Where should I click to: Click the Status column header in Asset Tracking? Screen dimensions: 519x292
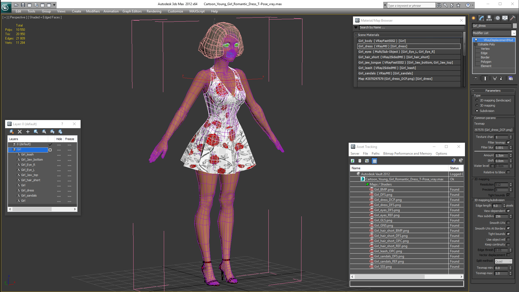click(x=456, y=168)
